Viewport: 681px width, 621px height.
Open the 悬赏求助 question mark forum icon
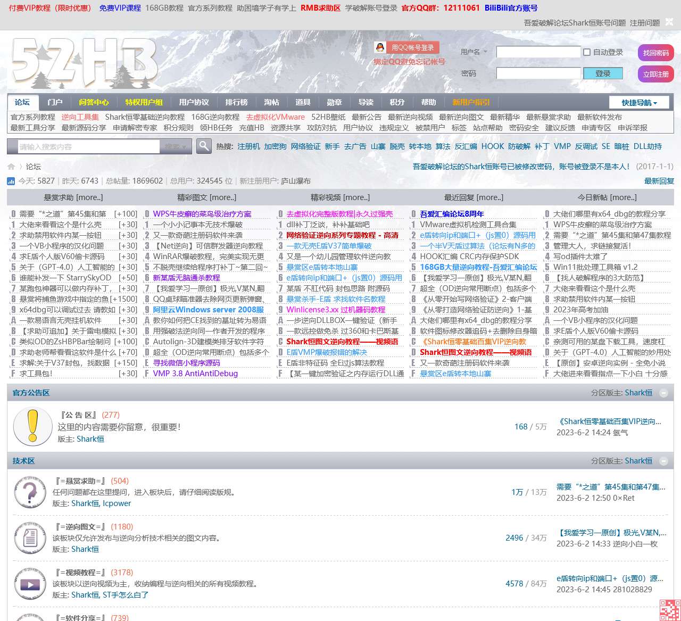(30, 492)
